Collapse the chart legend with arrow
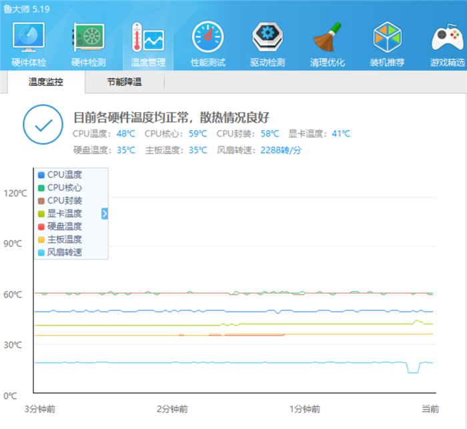467x429 pixels. 104,213
